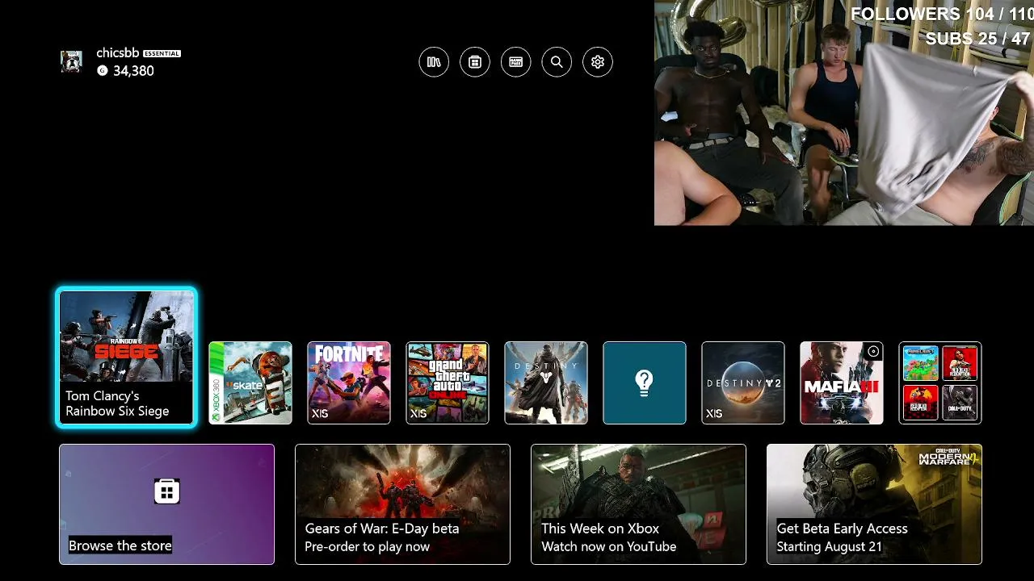Viewport: 1034px width, 581px height.
Task: Open the Microsoft Store bag icon
Action: pyautogui.click(x=475, y=62)
